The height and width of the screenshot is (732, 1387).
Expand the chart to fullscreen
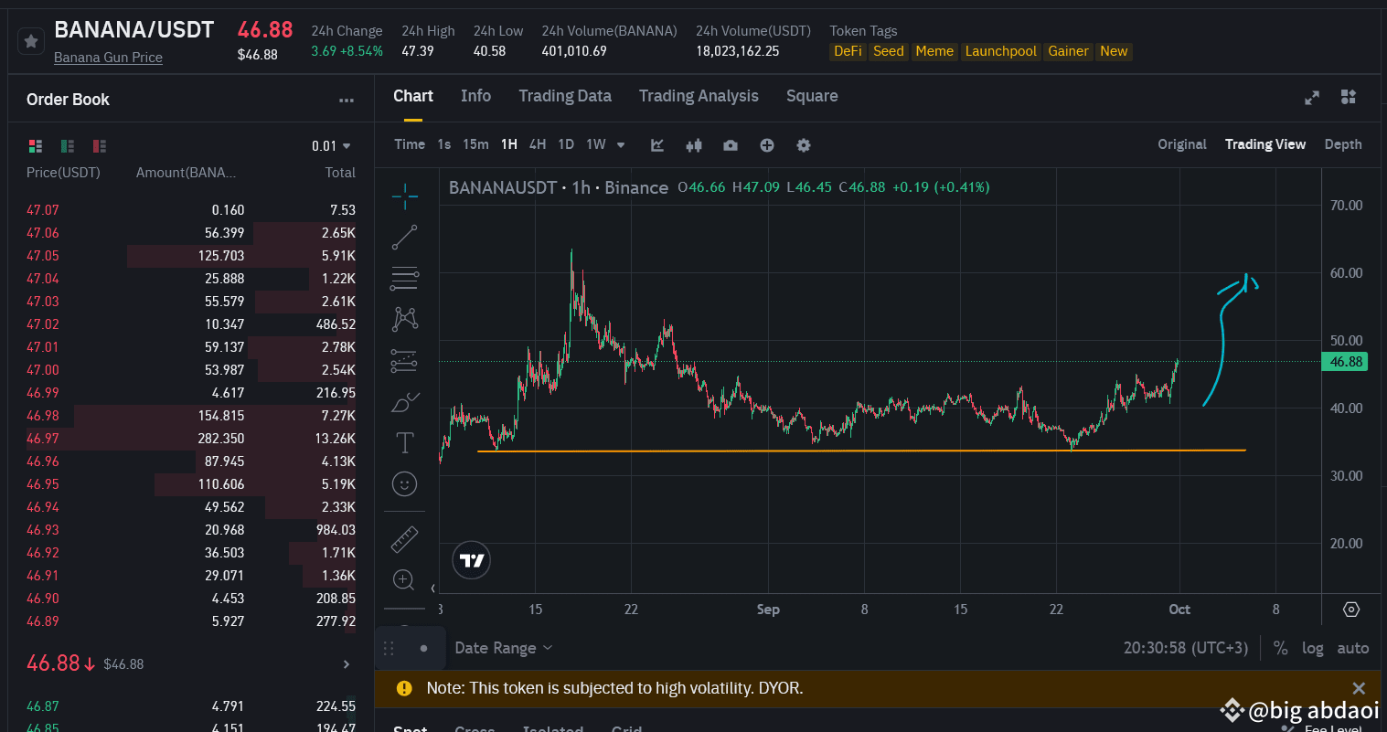point(1312,97)
